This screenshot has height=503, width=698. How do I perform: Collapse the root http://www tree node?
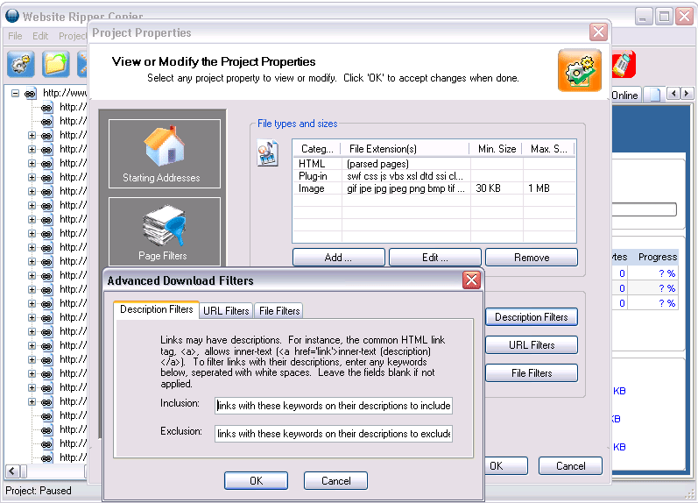coord(15,94)
